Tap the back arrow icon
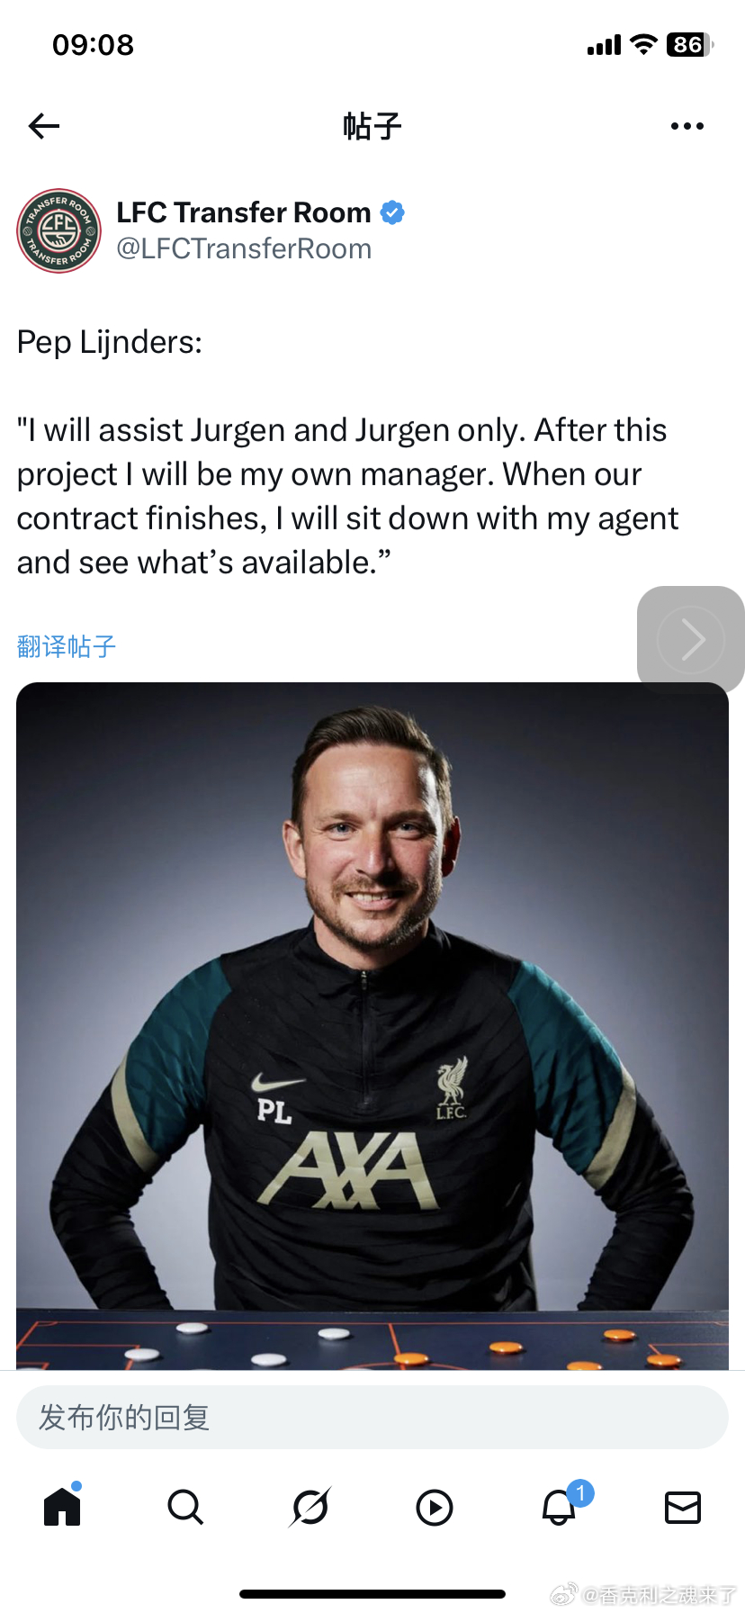Screen dimensions: 745x1613 tap(44, 126)
